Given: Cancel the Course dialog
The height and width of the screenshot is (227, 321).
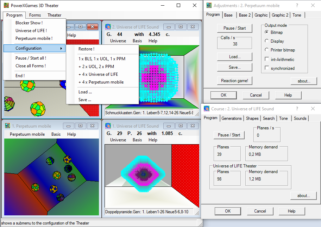Looking at the screenshot, I should [x=260, y=211].
